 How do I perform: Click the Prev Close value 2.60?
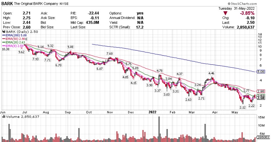26,27
